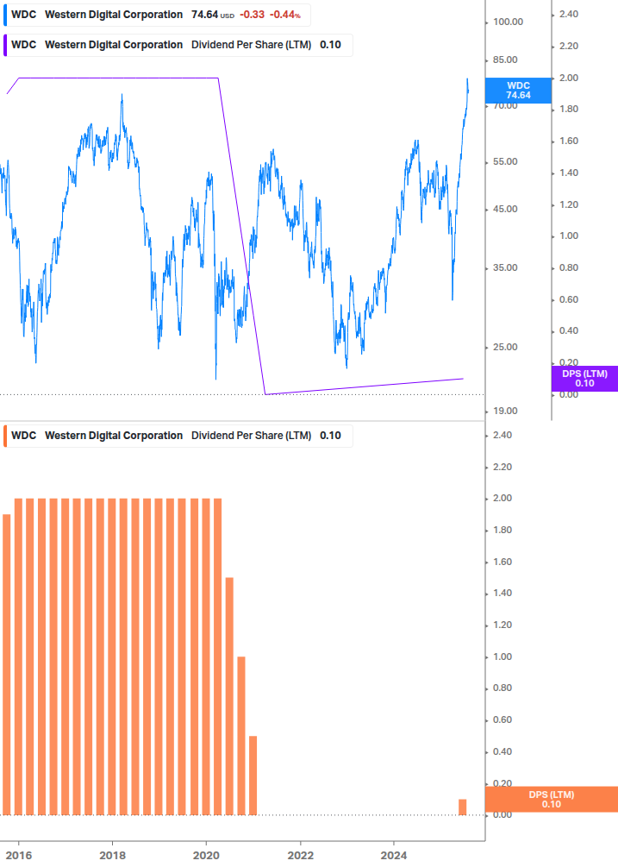618x867 pixels.
Task: Click the blue WDC 74.64 price tag
Action: pyautogui.click(x=518, y=91)
